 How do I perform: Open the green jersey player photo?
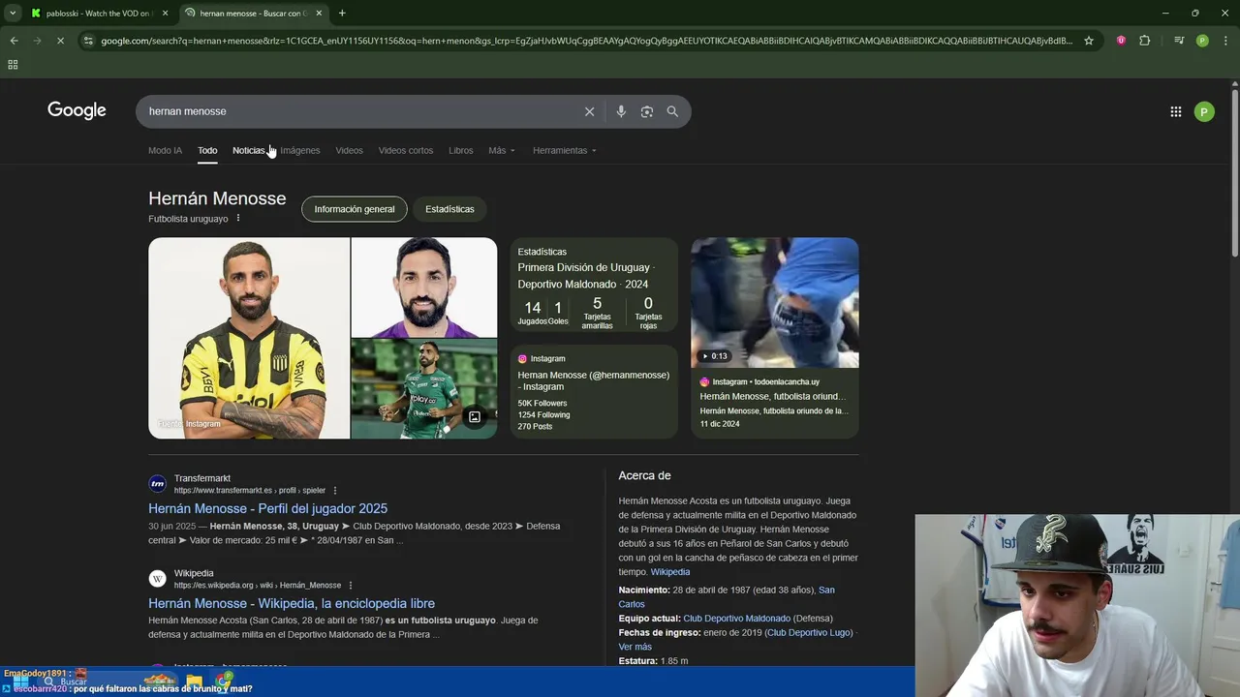424,389
